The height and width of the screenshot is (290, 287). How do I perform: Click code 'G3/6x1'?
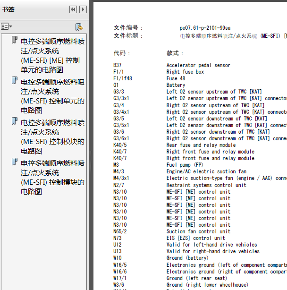[x=121, y=138]
